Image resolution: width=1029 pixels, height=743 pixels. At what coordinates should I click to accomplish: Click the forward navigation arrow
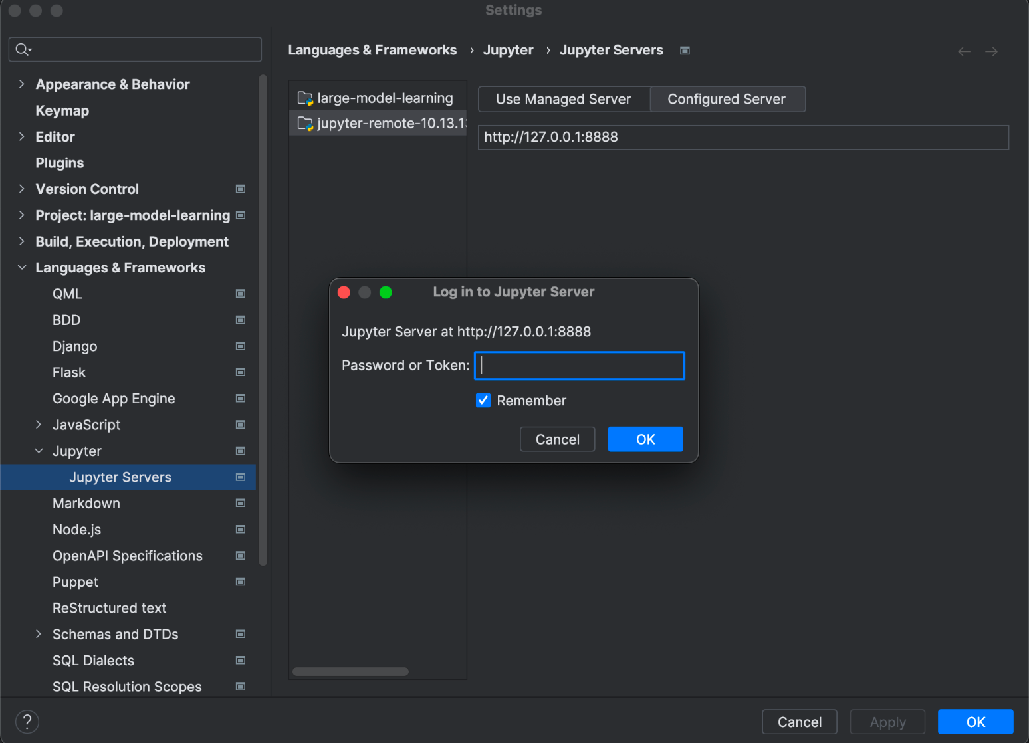click(x=991, y=51)
